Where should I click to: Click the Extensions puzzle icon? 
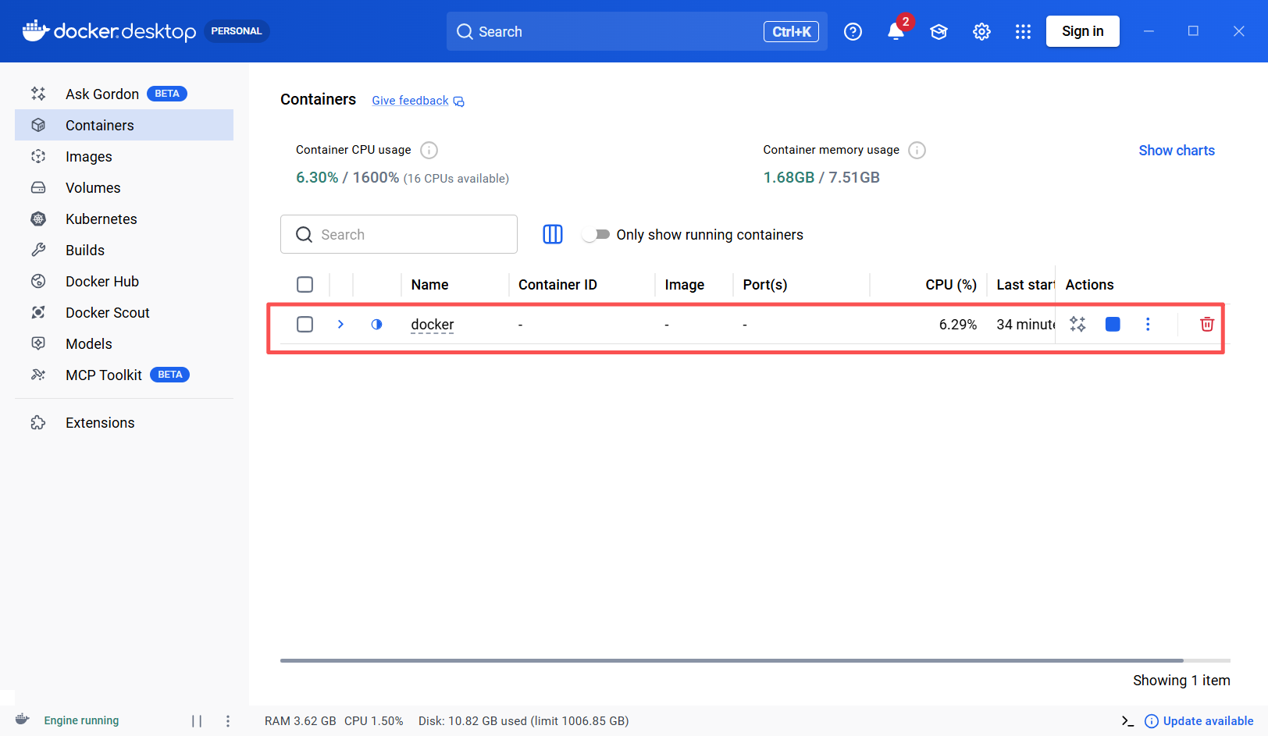coord(38,422)
